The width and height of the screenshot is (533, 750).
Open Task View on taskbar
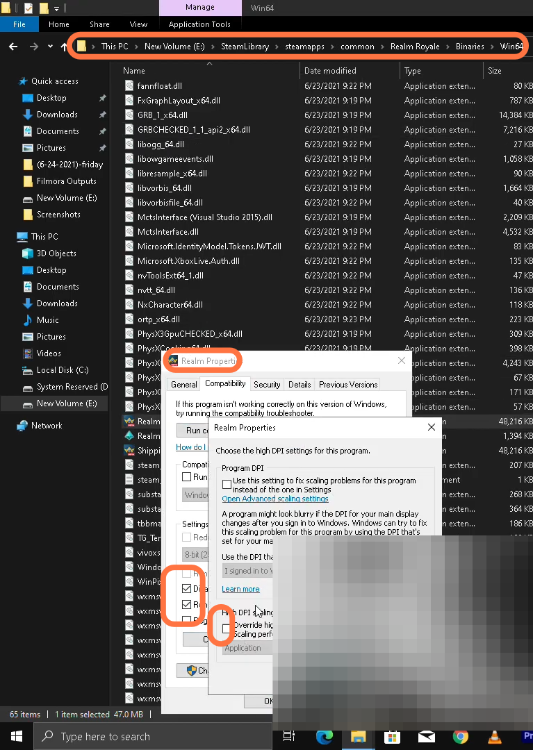(x=289, y=737)
